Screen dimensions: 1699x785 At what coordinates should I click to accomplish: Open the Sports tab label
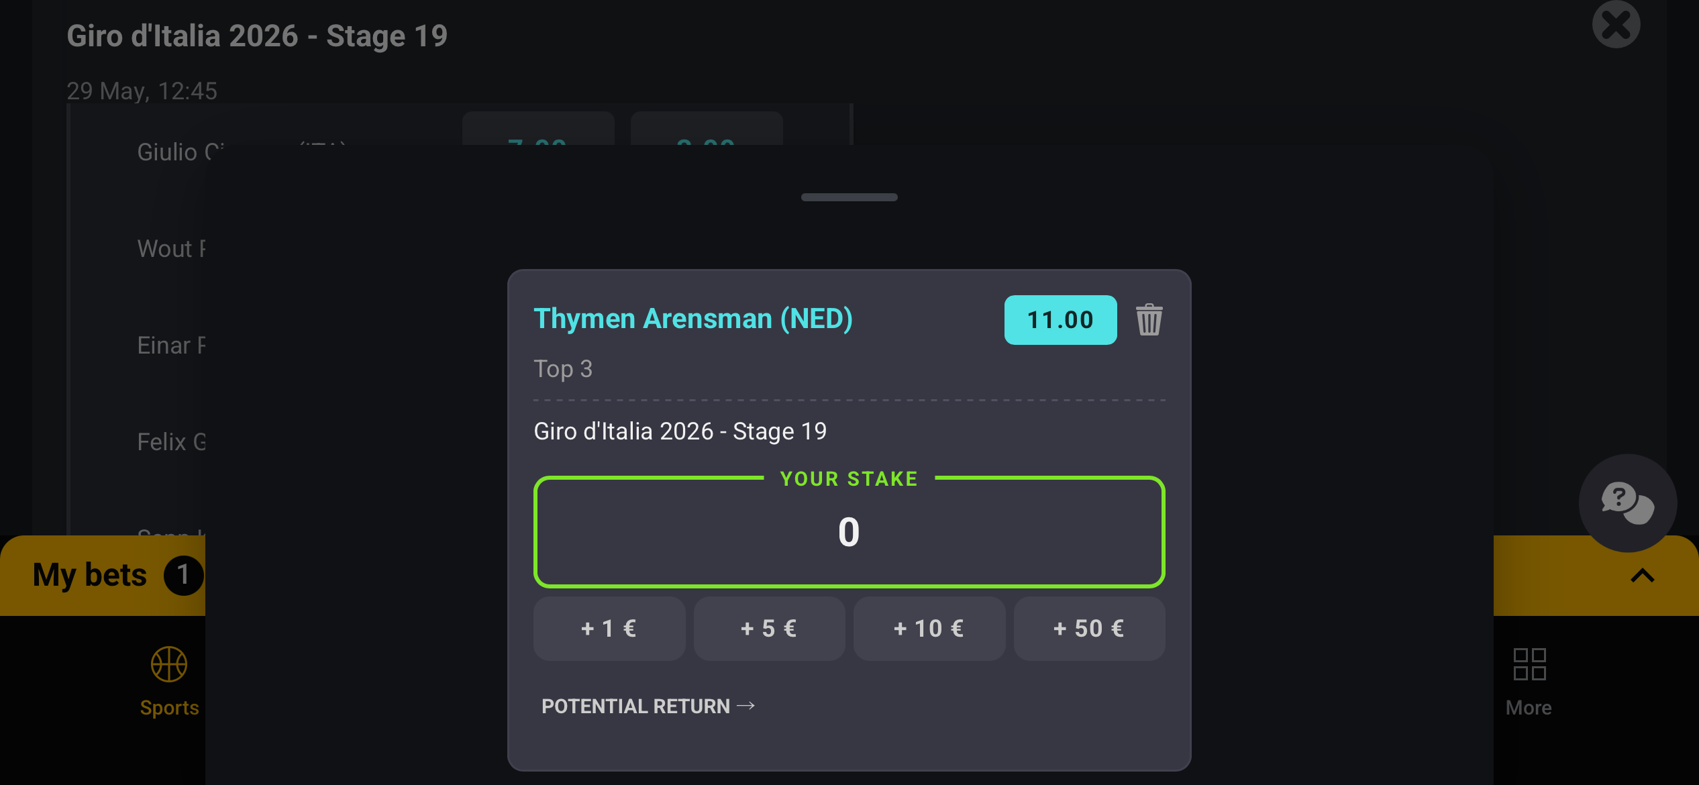coord(169,708)
